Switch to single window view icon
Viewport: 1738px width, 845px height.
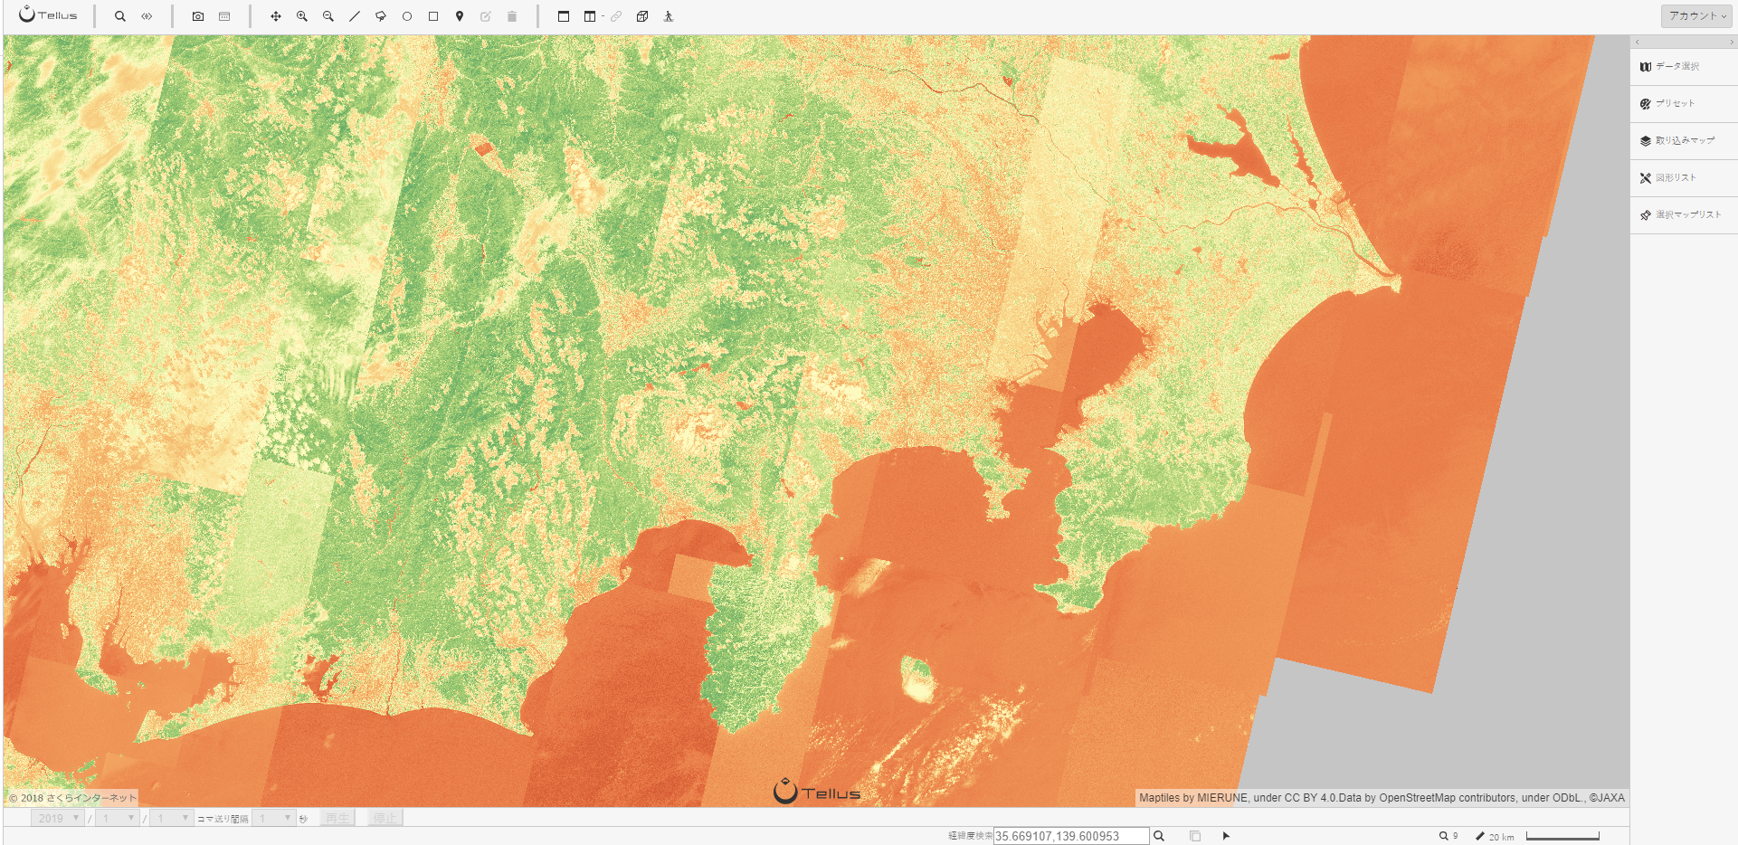(x=564, y=16)
